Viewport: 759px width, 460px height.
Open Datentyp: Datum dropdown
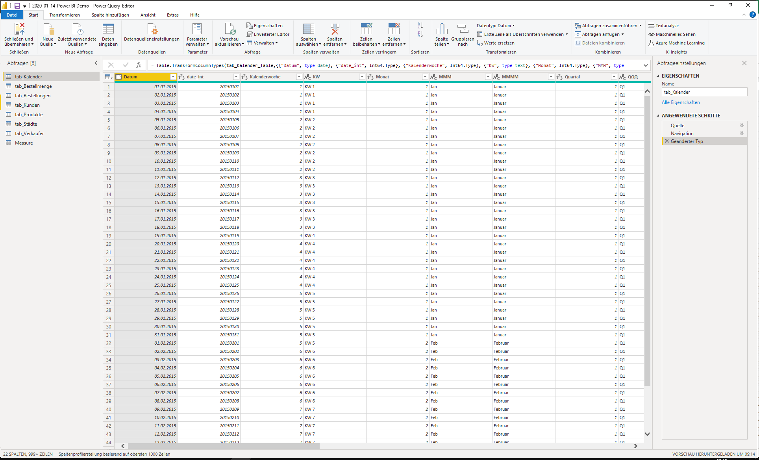[496, 26]
